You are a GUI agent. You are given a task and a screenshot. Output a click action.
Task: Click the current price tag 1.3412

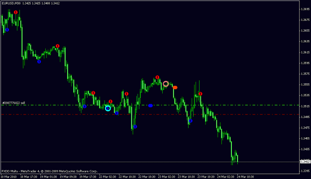305,162
